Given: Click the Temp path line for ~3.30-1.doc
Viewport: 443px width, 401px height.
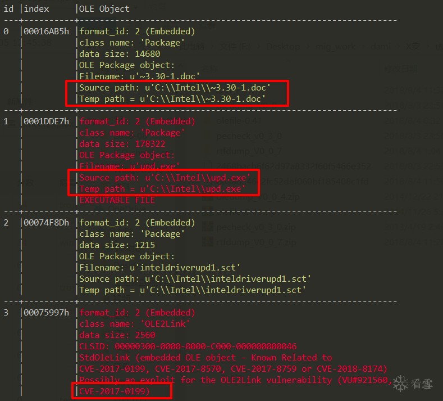Looking at the screenshot, I should (x=172, y=99).
